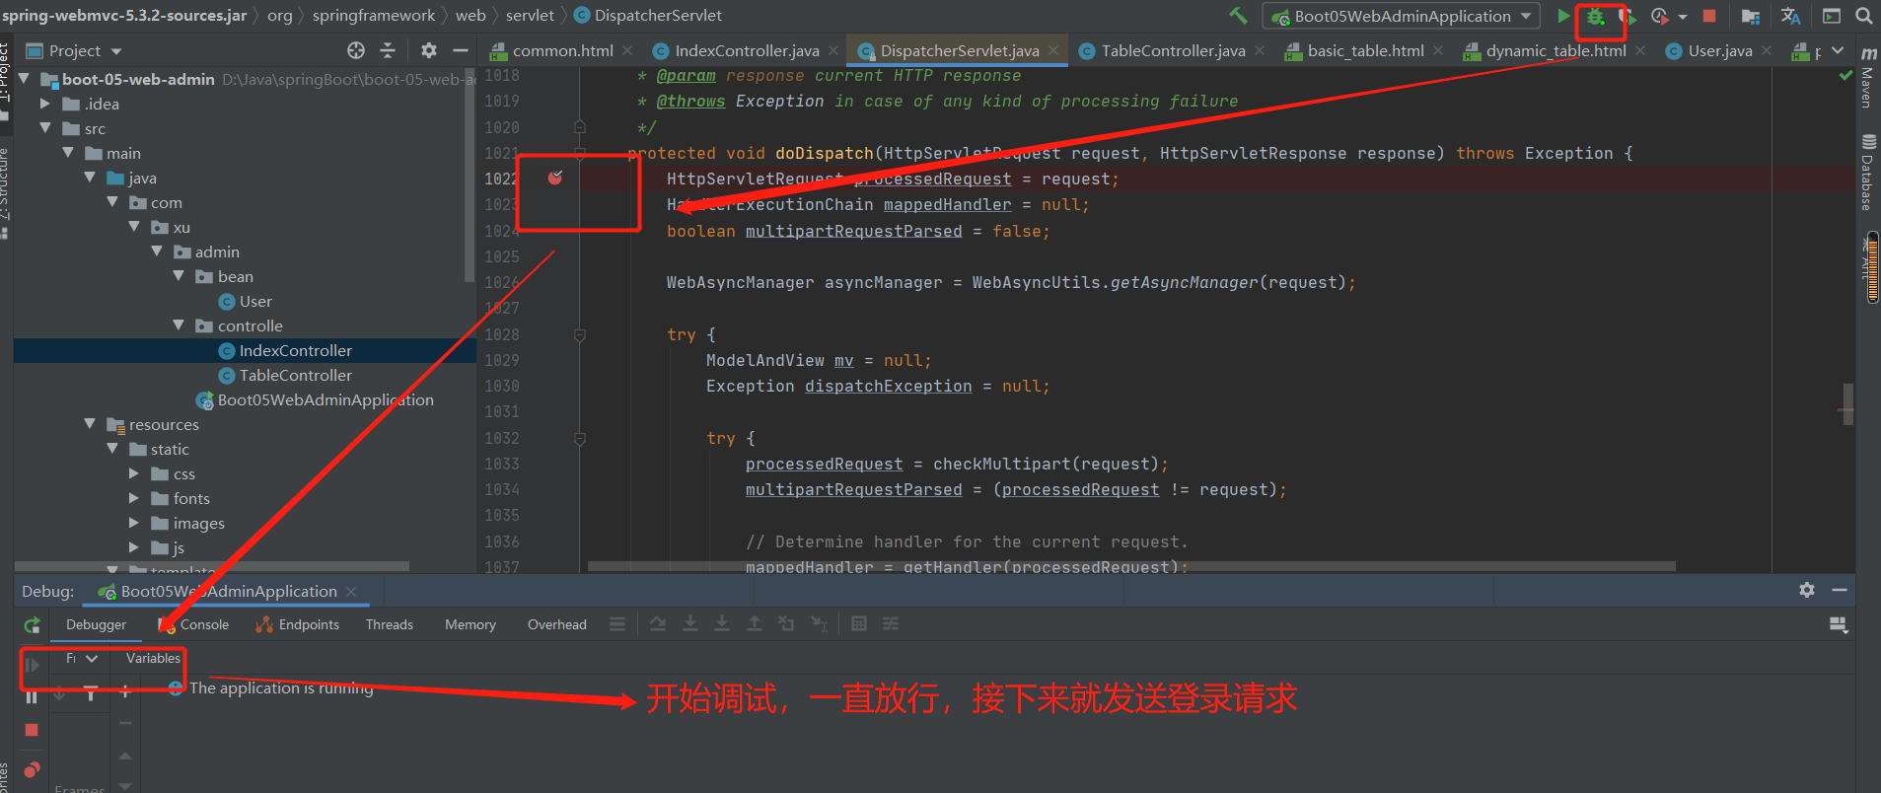1881x793 pixels.
Task: Open Project Structure icon
Action: tap(1751, 16)
